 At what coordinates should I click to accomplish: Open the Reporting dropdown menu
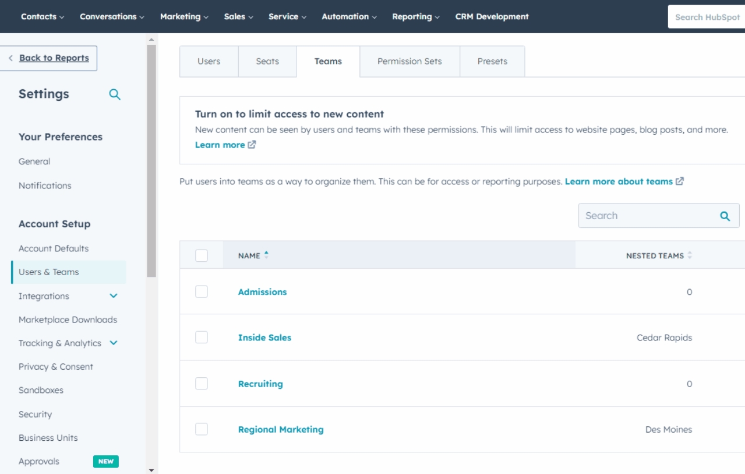[x=416, y=17]
